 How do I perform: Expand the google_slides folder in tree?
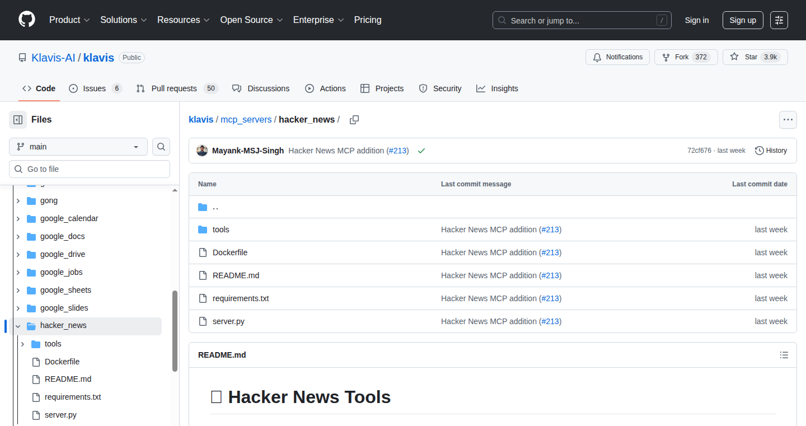point(18,308)
